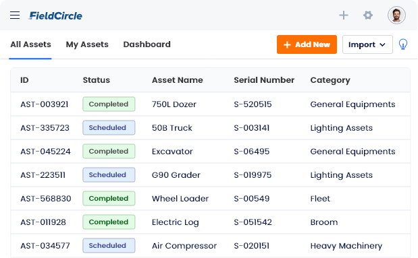Click serial number S-020151

coord(252,245)
